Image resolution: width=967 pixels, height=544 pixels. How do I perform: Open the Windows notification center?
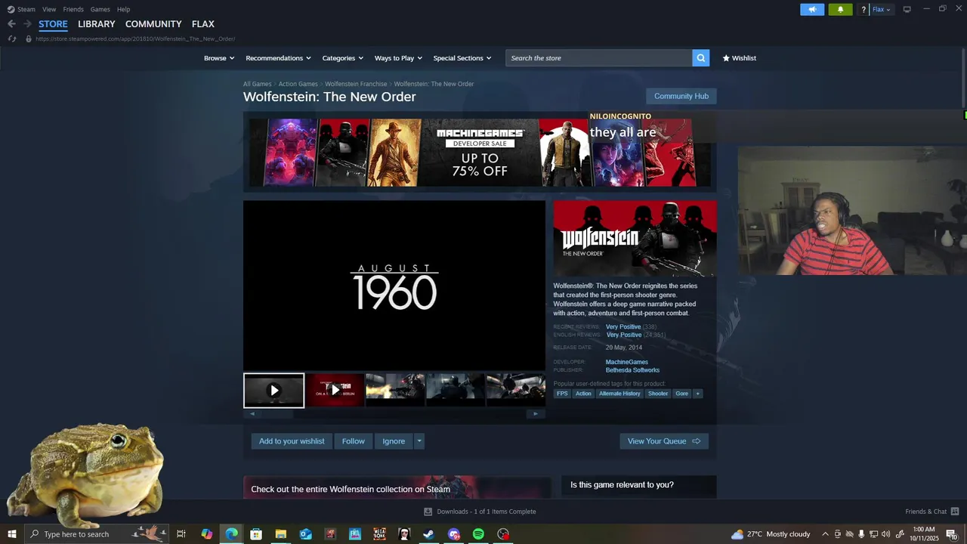[951, 534]
